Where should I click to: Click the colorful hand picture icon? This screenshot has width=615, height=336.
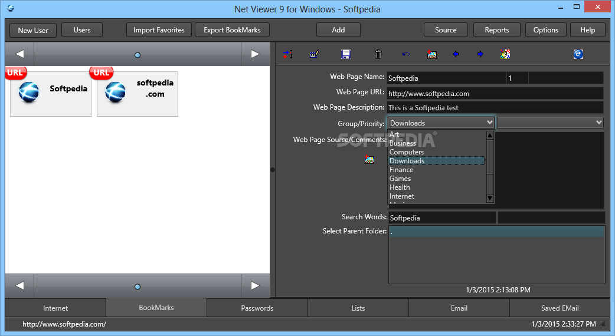(x=505, y=54)
